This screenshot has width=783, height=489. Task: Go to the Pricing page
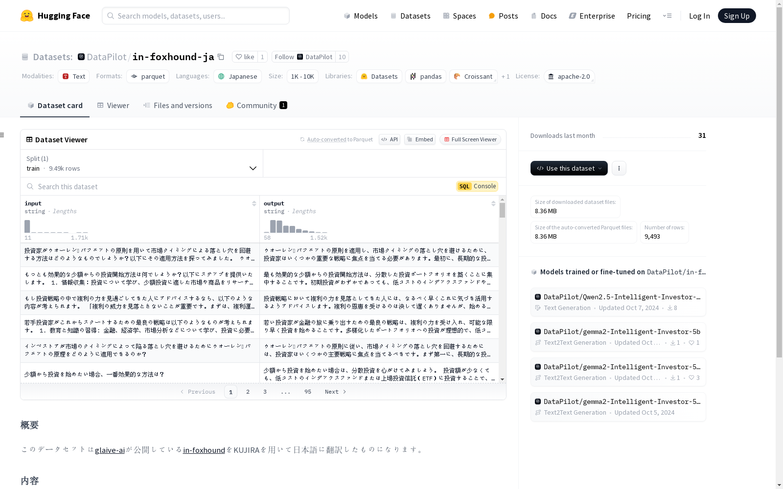(639, 16)
